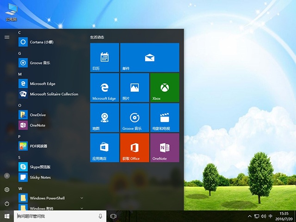The image size is (296, 222).
Task: Toggle the hamburger menu at top left
Action: click(7, 37)
